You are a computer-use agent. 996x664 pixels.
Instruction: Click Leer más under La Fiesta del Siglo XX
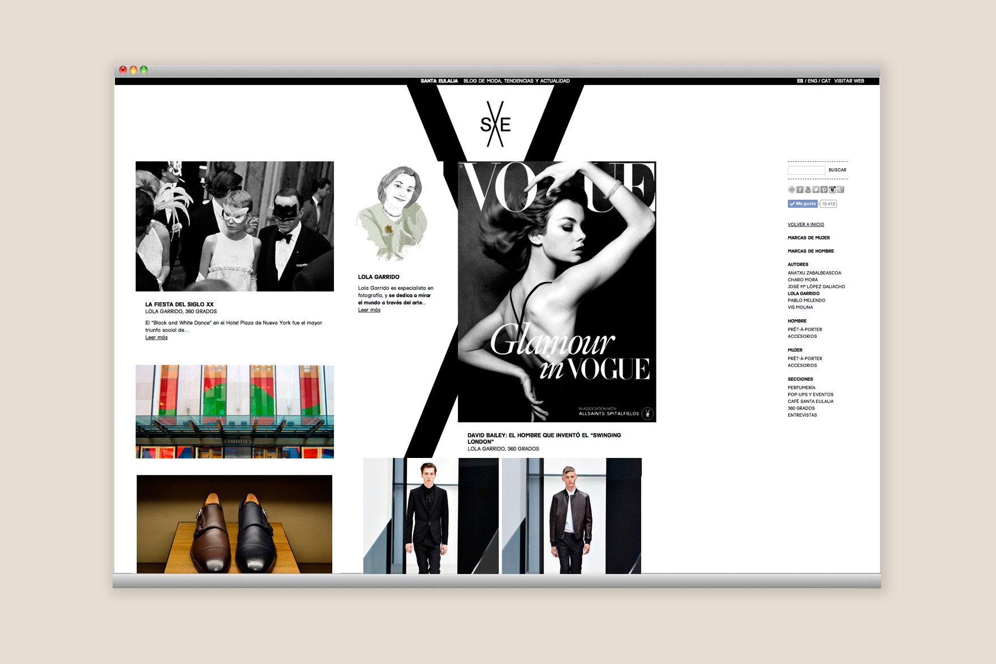click(x=156, y=337)
